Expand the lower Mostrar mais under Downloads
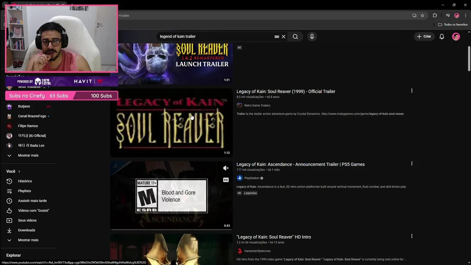The height and width of the screenshot is (265, 471). tap(28, 240)
